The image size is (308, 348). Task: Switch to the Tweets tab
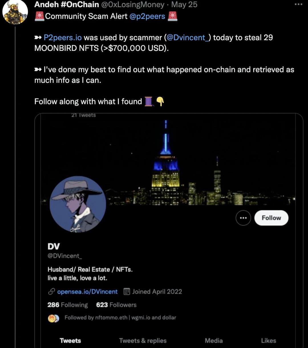(70, 341)
